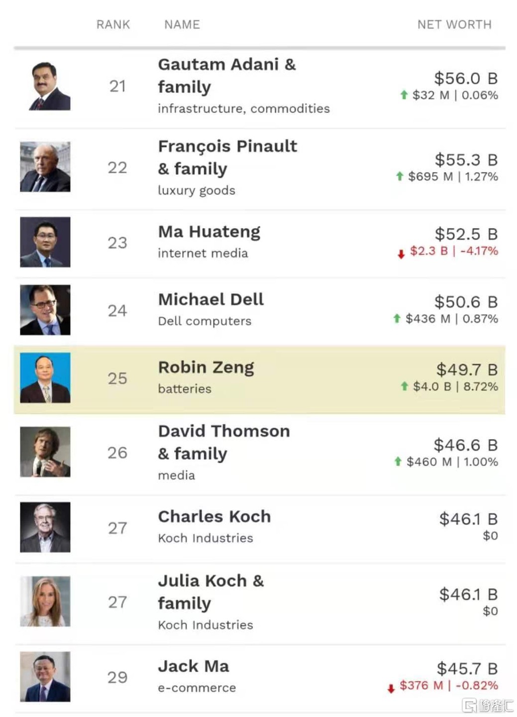Click Ma Huateng's $52.5 B net worth
The height and width of the screenshot is (717, 517).
[x=466, y=234]
